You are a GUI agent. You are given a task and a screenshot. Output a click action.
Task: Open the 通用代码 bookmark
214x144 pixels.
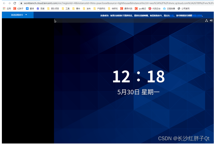click(126, 9)
